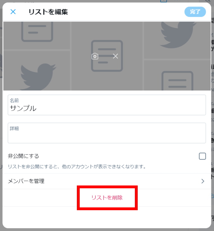Open the メンバーを管理 row
Screen dimensions: 214x231
tap(107, 181)
